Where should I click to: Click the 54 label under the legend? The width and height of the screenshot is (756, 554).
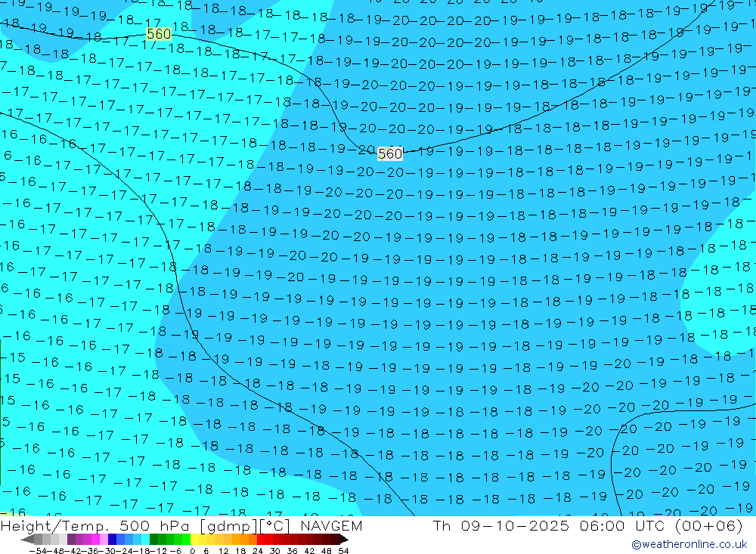(x=343, y=551)
